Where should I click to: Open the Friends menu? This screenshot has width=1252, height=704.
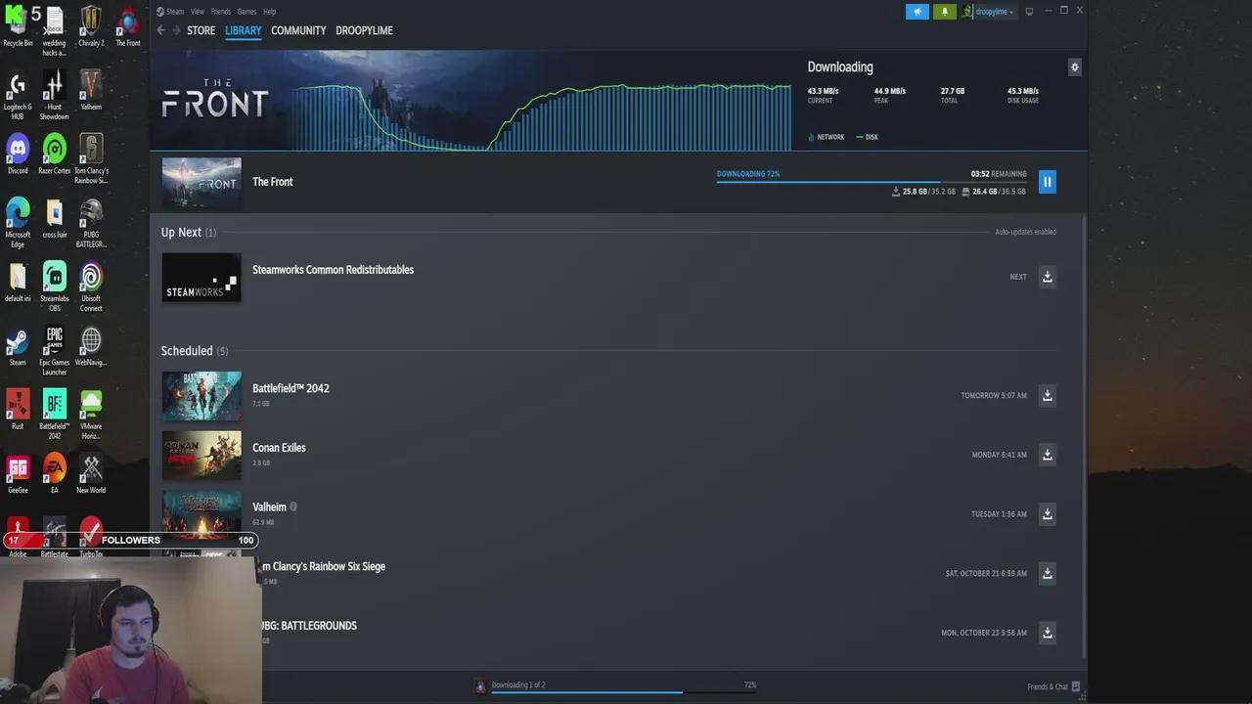pos(221,12)
